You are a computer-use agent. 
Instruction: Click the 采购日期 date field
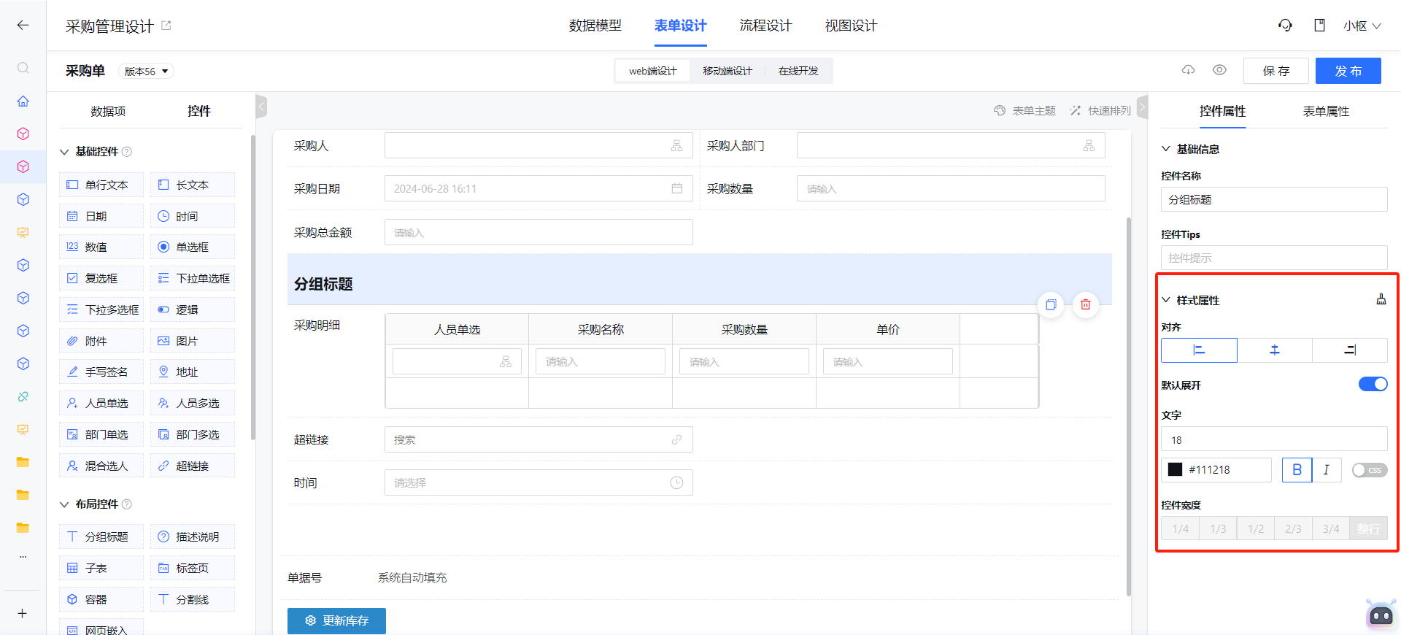[539, 188]
